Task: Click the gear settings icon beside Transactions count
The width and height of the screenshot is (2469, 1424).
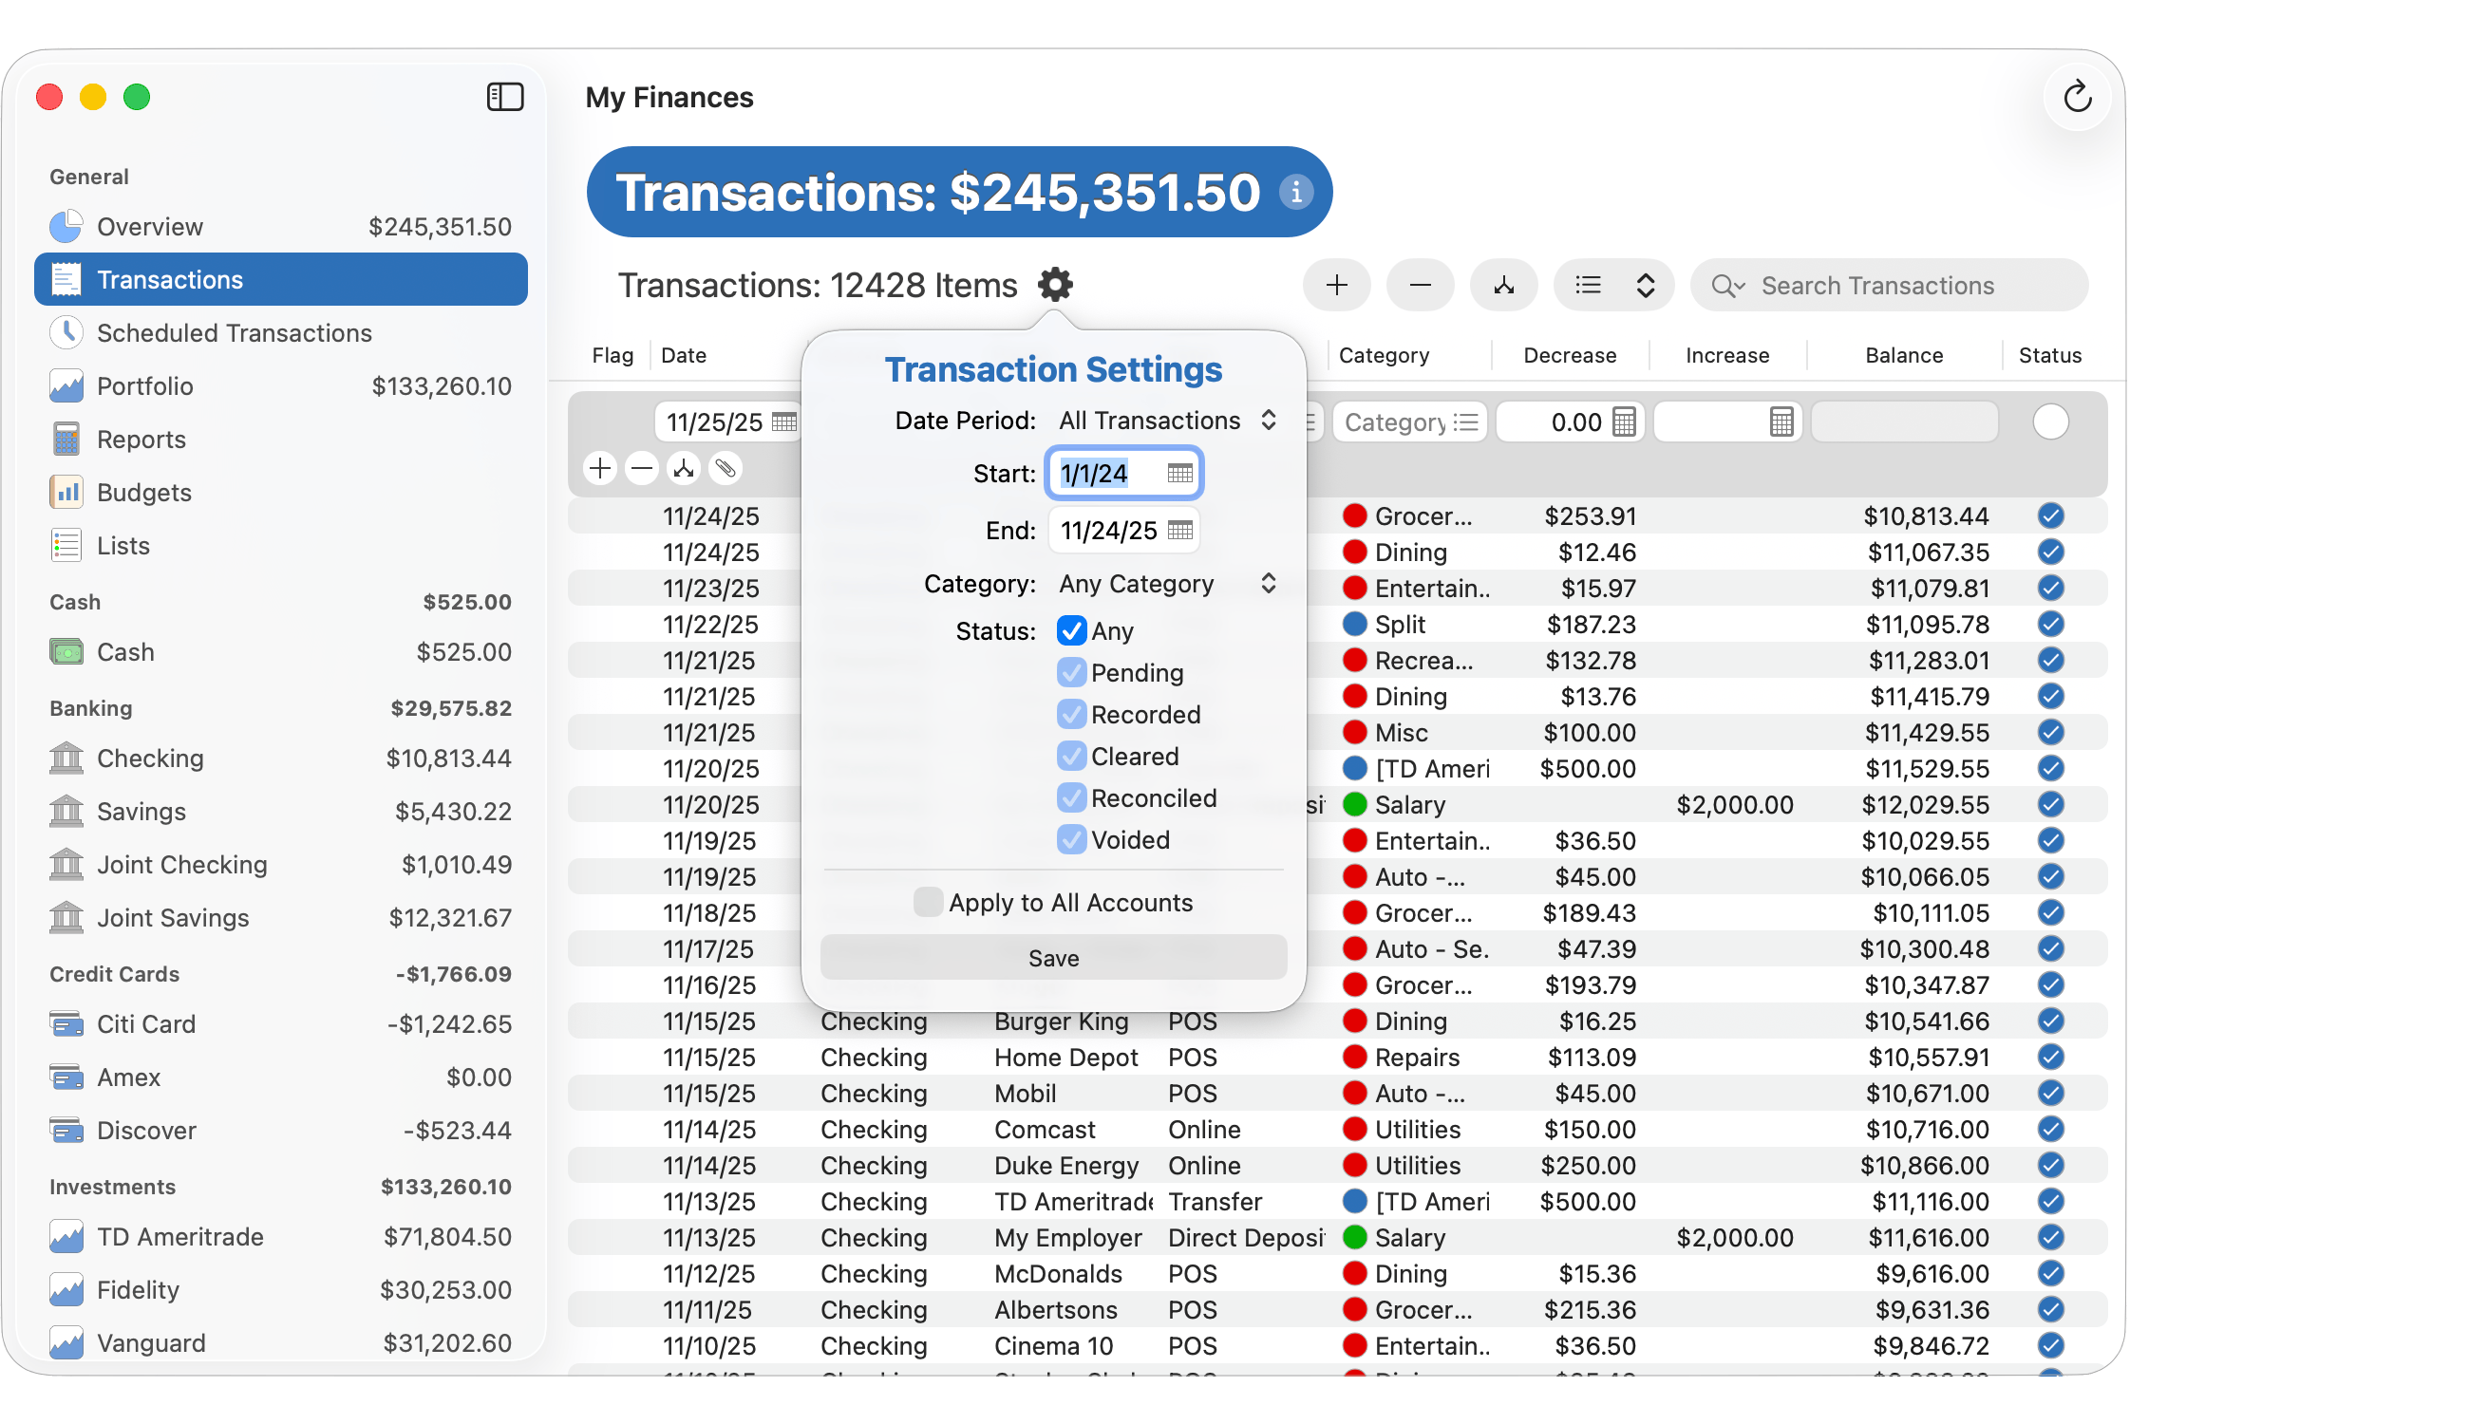Action: (x=1054, y=285)
